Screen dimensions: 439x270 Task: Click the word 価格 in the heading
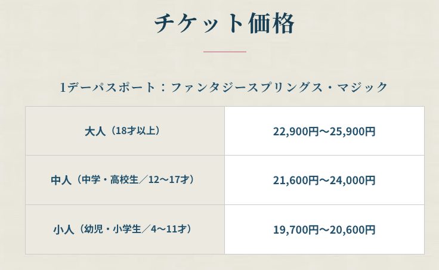coord(270,23)
